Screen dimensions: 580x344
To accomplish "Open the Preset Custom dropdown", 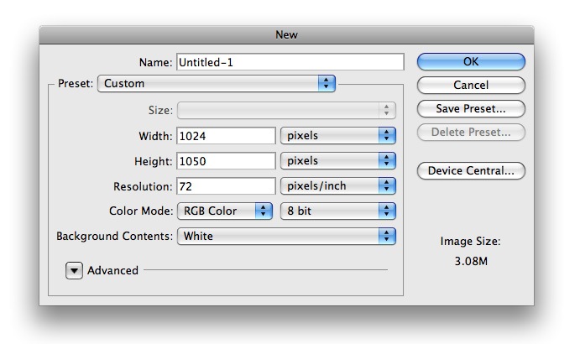I will [x=217, y=84].
